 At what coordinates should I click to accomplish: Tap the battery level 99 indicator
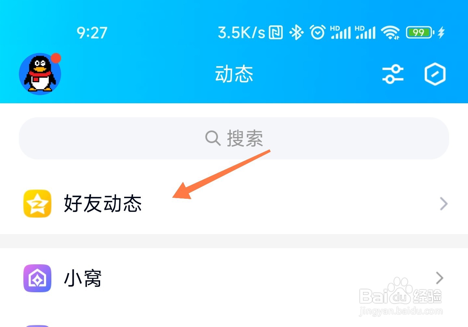(420, 32)
